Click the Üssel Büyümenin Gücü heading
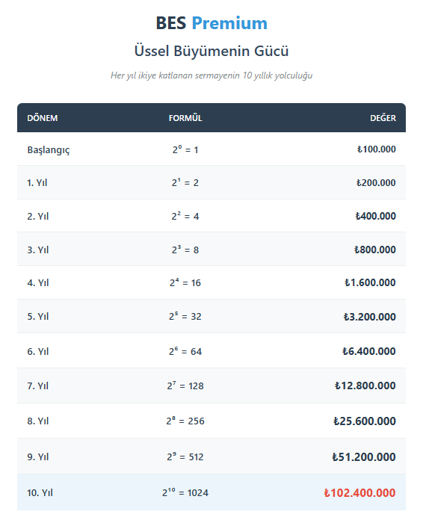 tap(211, 51)
